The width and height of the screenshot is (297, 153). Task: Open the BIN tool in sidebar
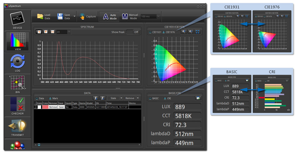click(18, 84)
